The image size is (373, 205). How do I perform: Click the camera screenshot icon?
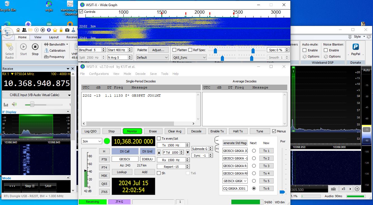pyautogui.click(x=67, y=30)
